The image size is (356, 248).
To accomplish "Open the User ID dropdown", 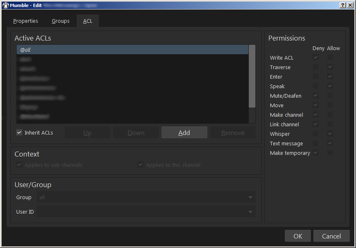I will 146,212.
